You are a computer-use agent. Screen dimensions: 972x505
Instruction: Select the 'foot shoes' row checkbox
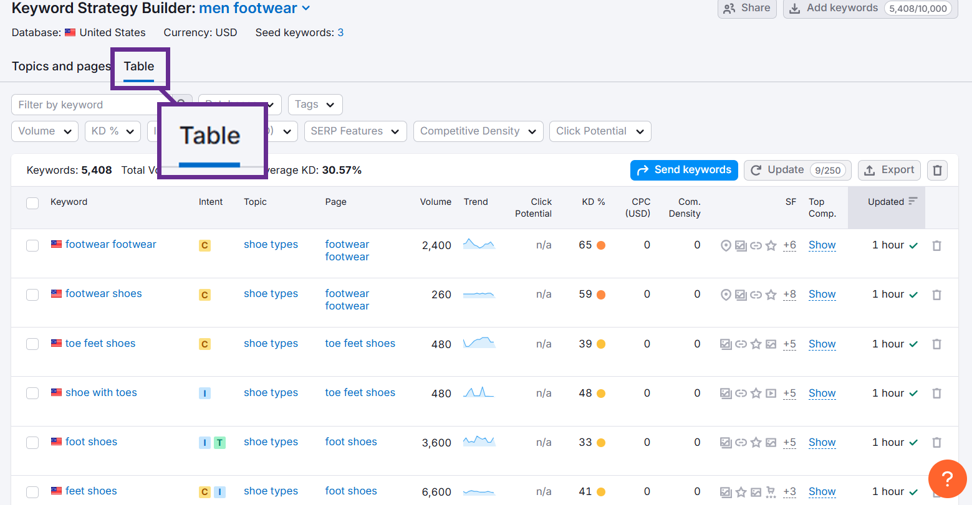(x=32, y=443)
